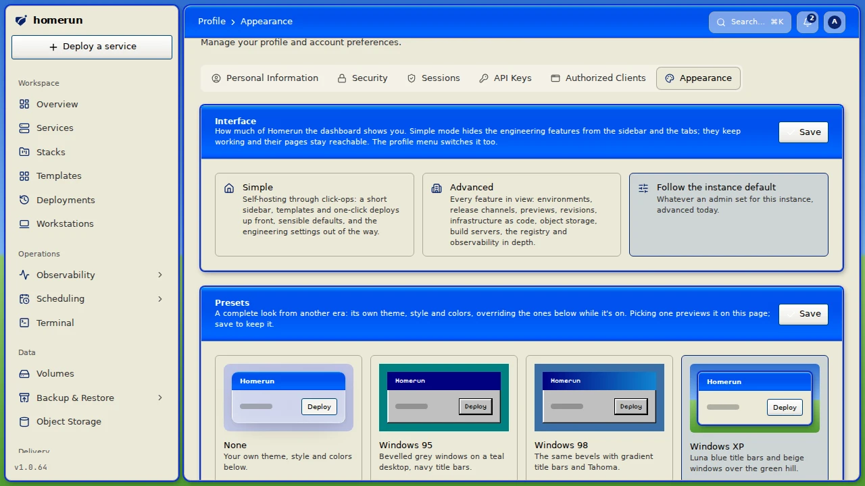Click the Simple mode house icon
865x486 pixels.
(229, 188)
